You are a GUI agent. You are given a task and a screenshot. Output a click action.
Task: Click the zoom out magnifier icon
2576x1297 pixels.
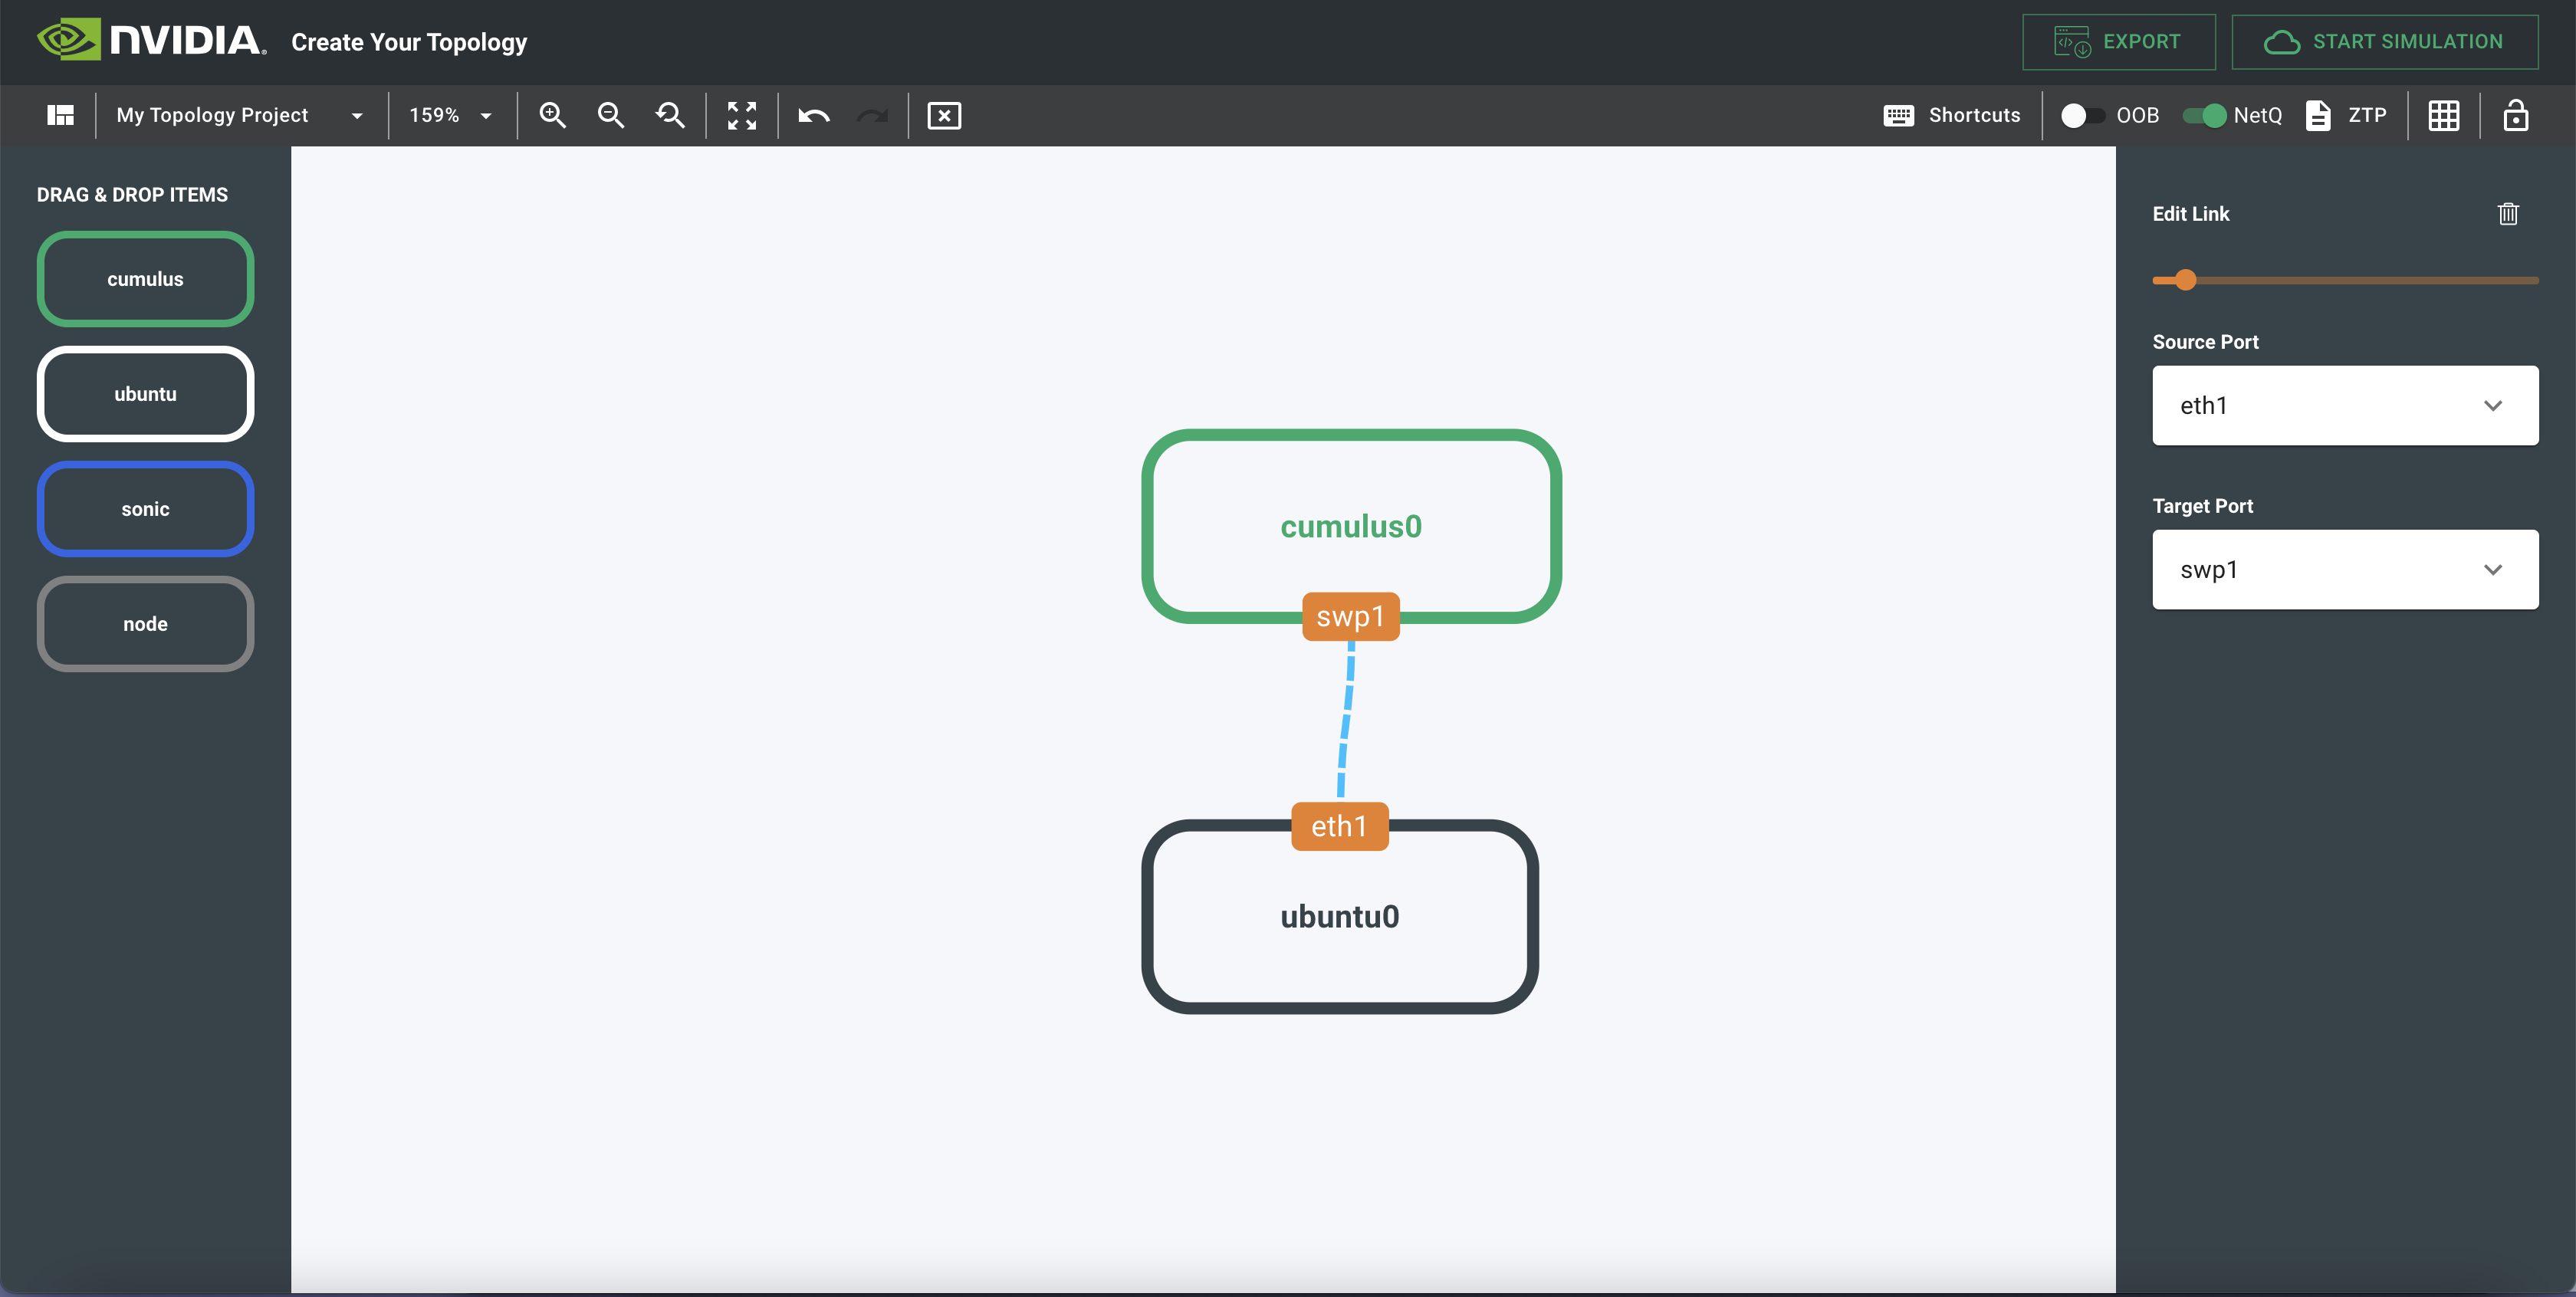coord(610,115)
